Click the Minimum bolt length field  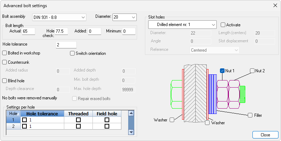pos(129,31)
